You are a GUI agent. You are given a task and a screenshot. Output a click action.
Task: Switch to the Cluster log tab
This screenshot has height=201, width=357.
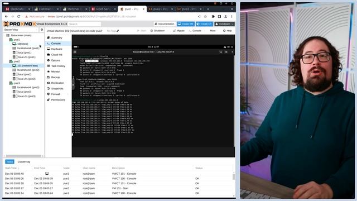(x=23, y=161)
